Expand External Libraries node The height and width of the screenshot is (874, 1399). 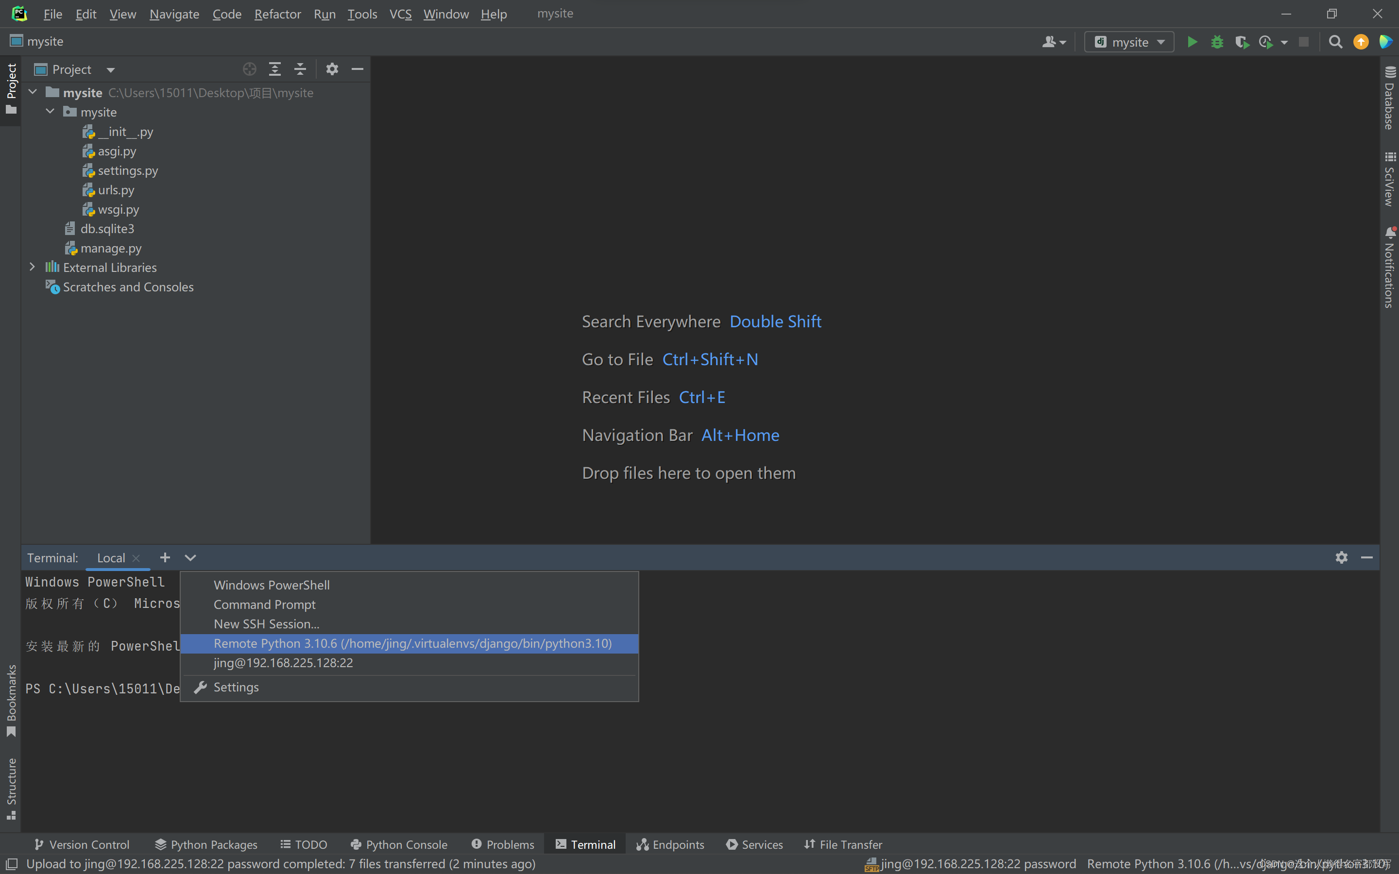33,267
